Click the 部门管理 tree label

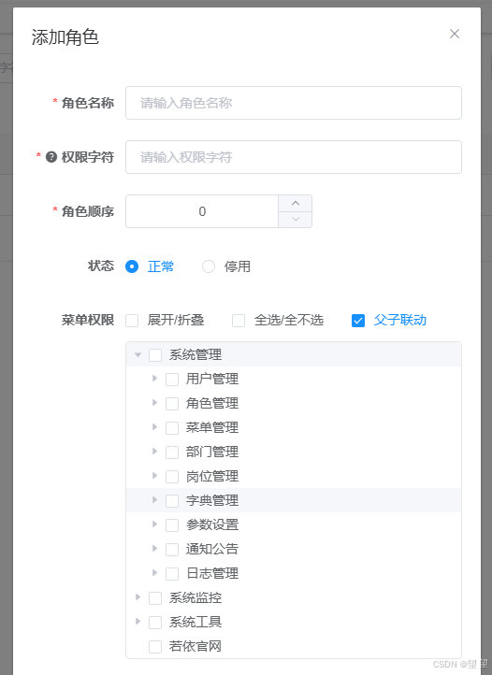pyautogui.click(x=212, y=452)
